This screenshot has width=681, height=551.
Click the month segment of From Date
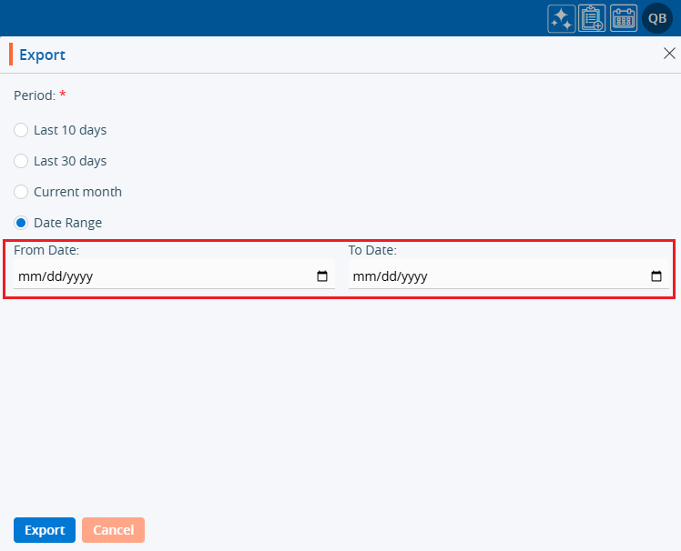pyautogui.click(x=27, y=276)
